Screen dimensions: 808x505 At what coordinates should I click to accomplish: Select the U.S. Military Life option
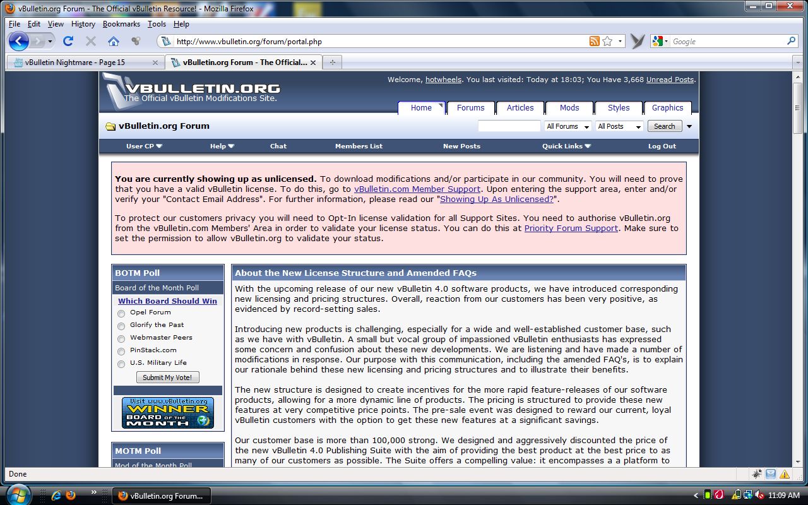pos(121,364)
